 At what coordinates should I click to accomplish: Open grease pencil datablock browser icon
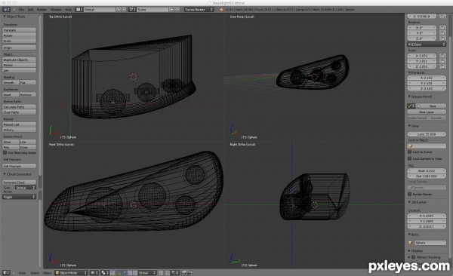pyautogui.click(x=411, y=106)
